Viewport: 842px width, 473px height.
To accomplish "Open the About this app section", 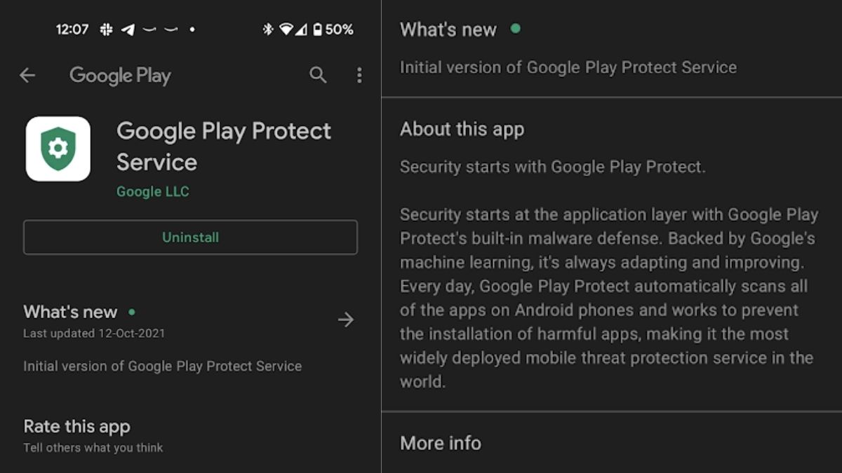I will (462, 129).
